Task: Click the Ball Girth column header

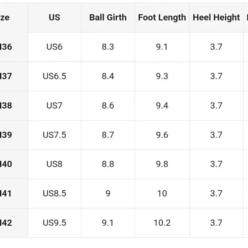Action: tap(108, 18)
